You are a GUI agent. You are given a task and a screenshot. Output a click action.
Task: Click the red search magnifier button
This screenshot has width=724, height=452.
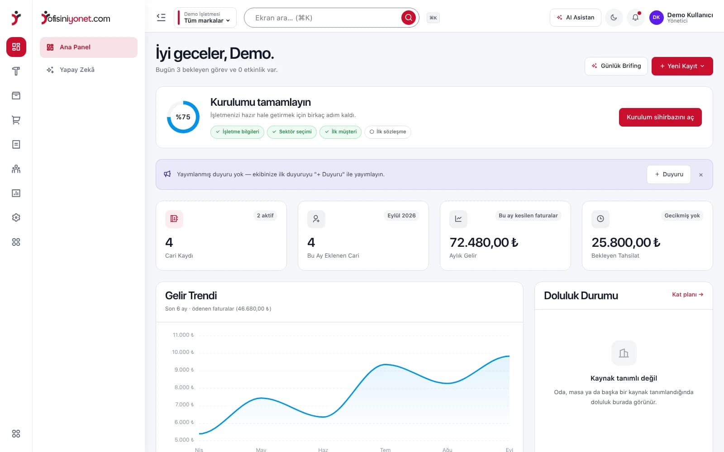pos(409,18)
